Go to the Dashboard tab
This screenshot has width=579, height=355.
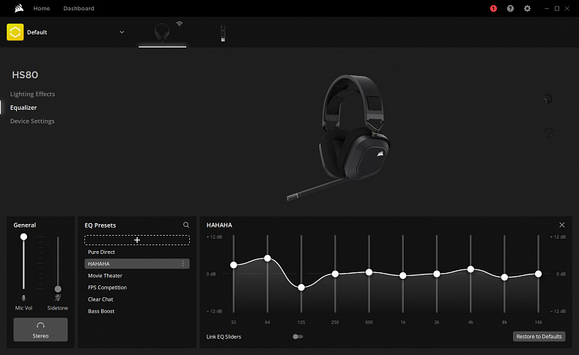pyautogui.click(x=78, y=8)
